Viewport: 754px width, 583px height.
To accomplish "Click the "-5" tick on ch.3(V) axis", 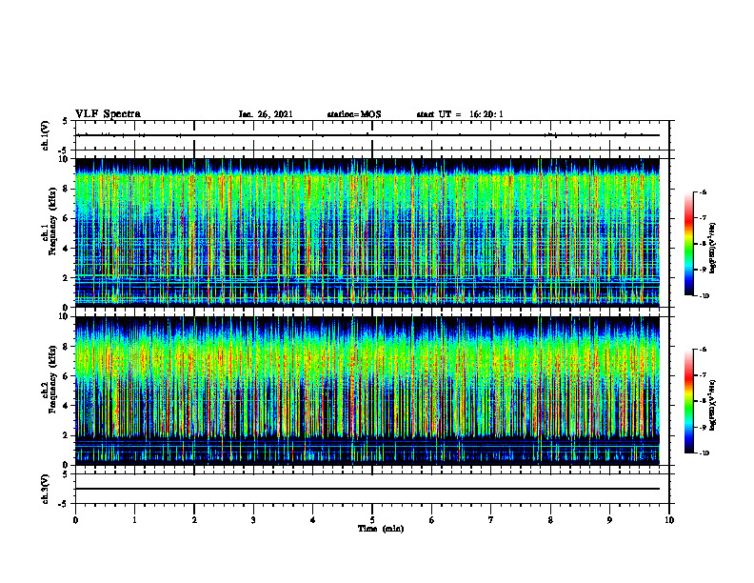I will [x=64, y=504].
